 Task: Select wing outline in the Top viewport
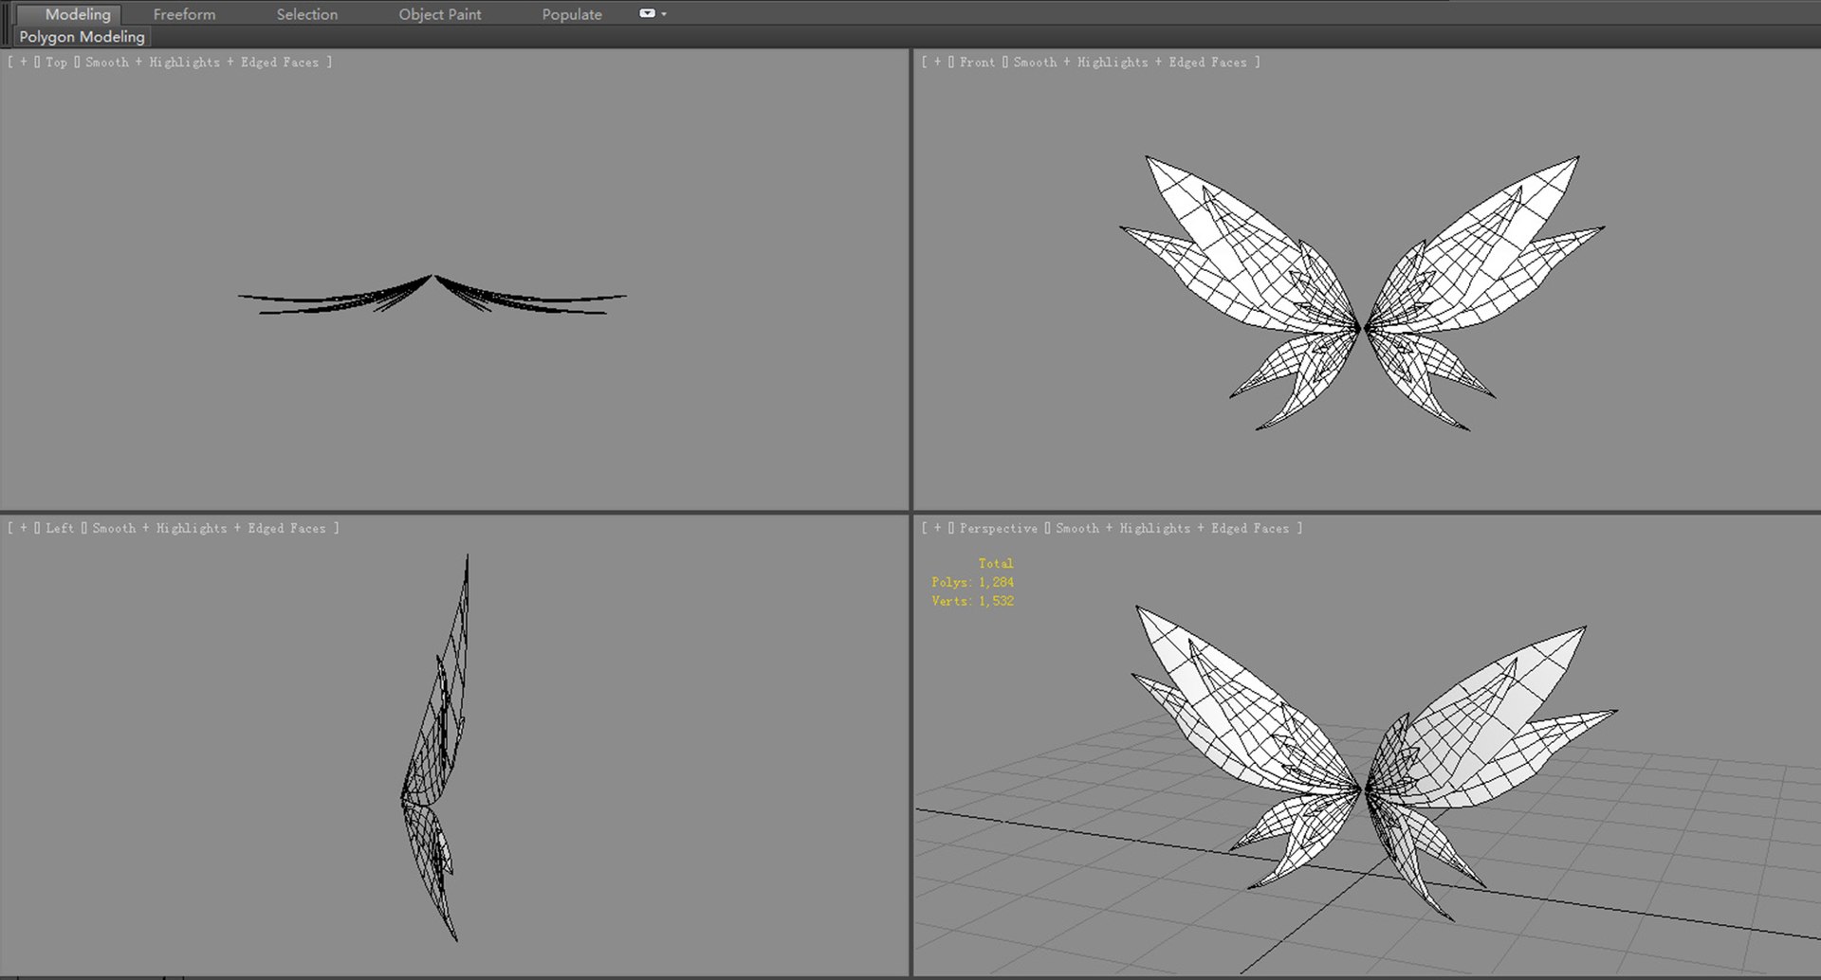click(432, 294)
